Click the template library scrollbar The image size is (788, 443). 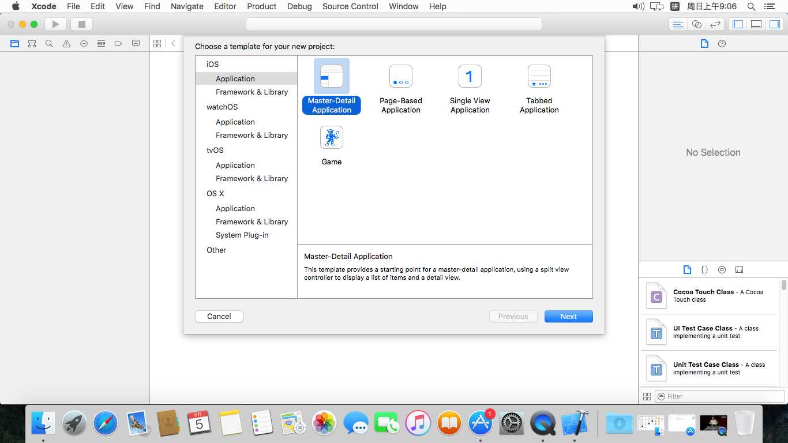pyautogui.click(x=784, y=285)
